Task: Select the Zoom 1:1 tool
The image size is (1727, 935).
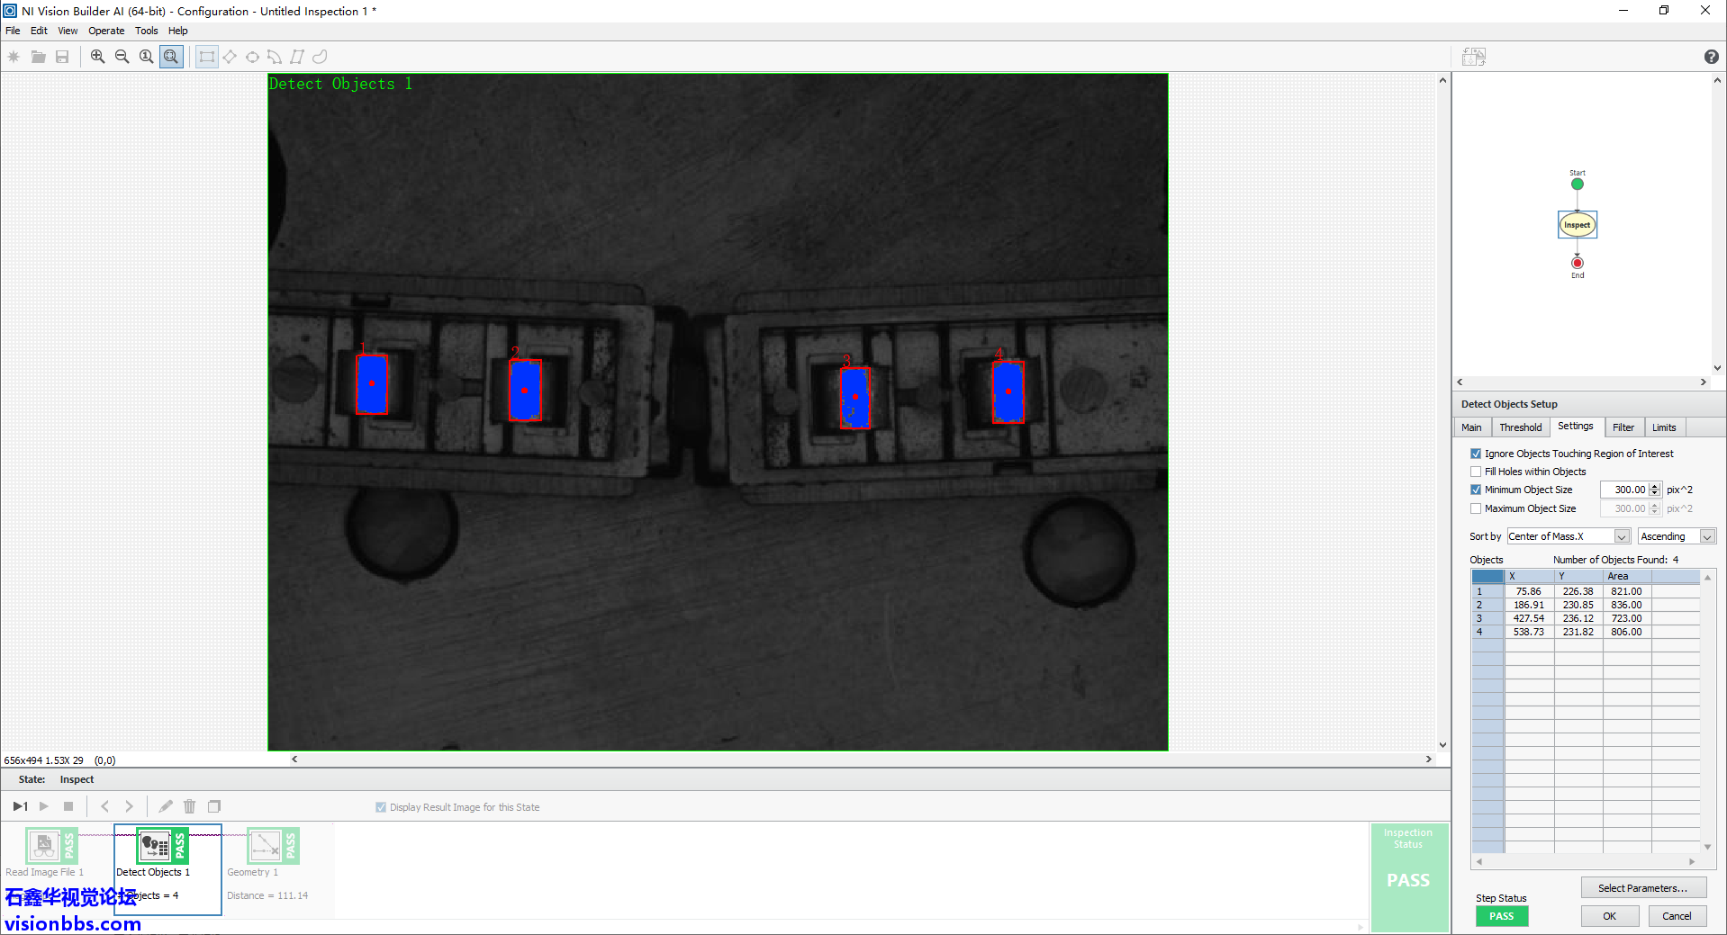Action: point(147,57)
